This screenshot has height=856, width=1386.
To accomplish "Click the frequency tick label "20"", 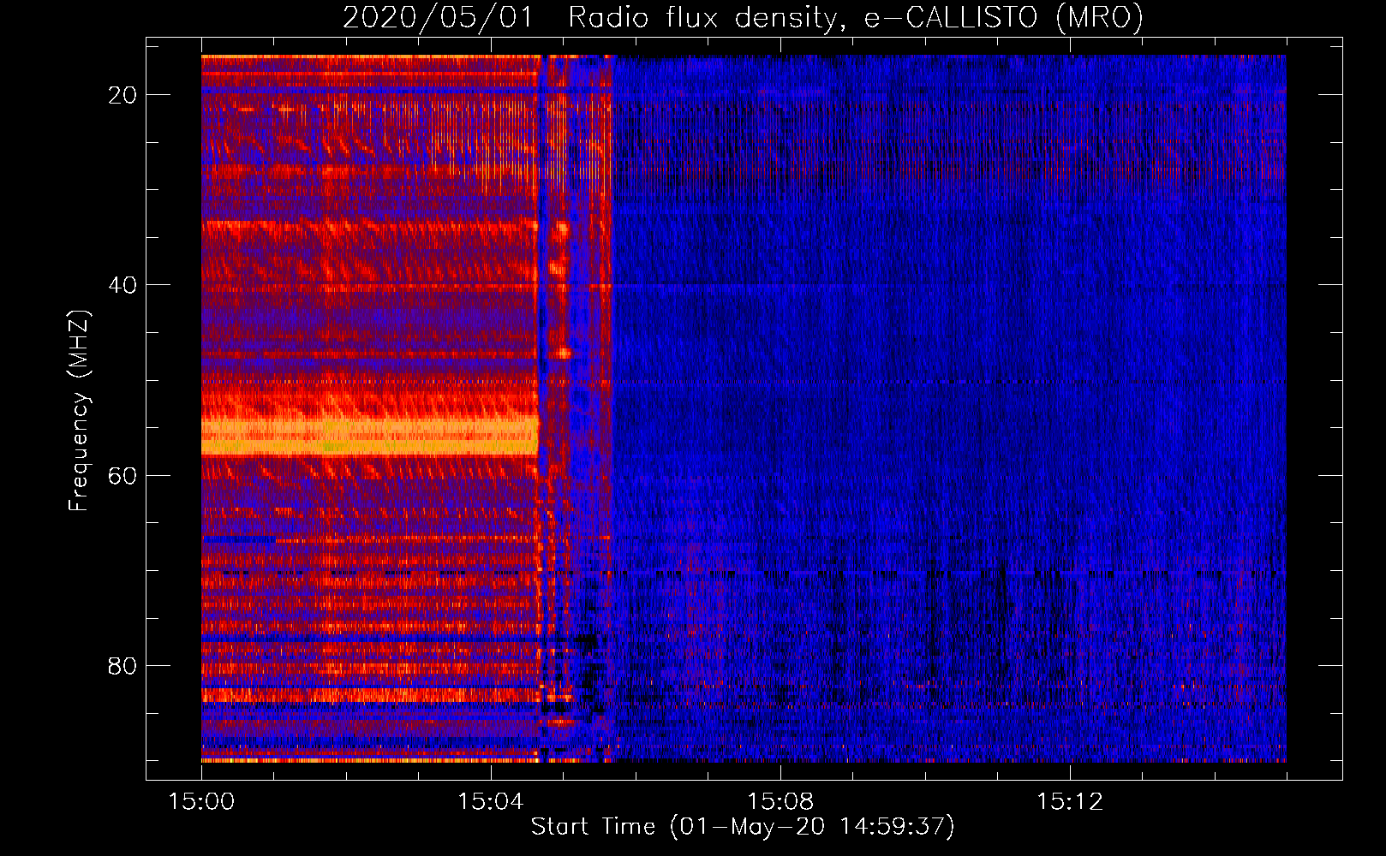I will (x=122, y=95).
